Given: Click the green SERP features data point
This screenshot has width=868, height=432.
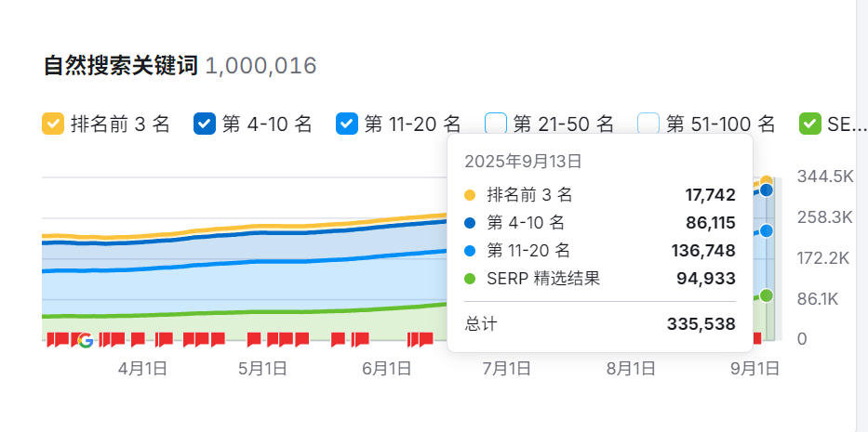Looking at the screenshot, I should coord(766,295).
